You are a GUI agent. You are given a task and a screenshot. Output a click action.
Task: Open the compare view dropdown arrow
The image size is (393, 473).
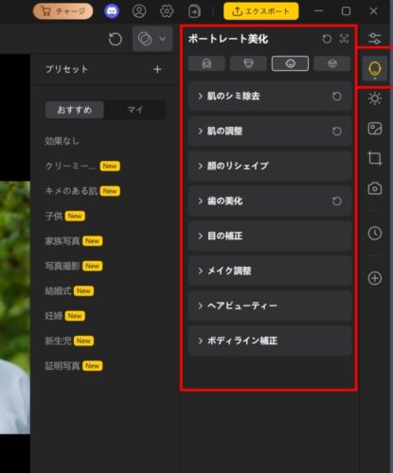coord(163,39)
